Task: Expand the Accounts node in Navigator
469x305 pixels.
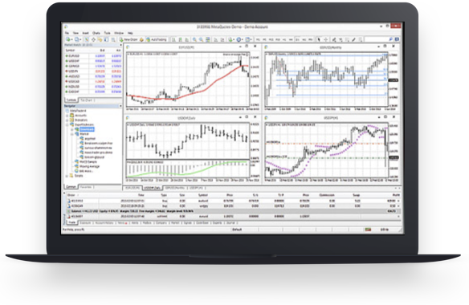Action: tap(67, 115)
